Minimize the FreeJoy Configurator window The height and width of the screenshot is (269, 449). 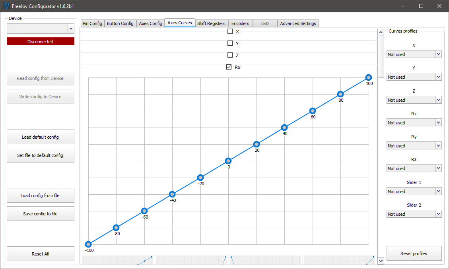403,6
